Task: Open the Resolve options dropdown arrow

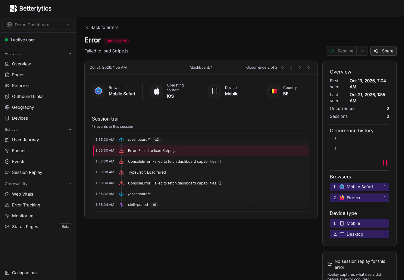Action: (x=362, y=51)
